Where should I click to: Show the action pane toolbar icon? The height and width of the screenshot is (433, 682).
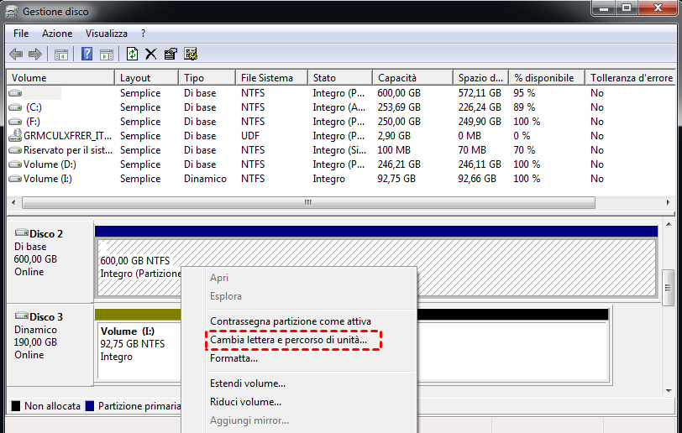click(107, 55)
